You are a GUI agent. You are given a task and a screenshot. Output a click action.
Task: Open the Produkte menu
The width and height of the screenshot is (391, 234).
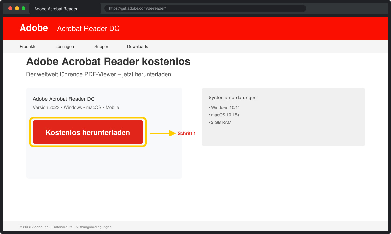(28, 47)
